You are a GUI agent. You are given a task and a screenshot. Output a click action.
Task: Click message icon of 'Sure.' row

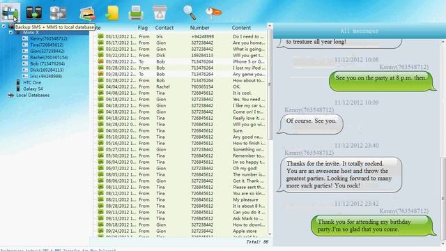pyautogui.click(x=100, y=130)
